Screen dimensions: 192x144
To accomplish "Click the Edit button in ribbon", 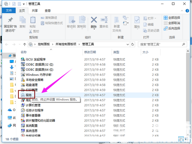I will (x=148, y=25).
